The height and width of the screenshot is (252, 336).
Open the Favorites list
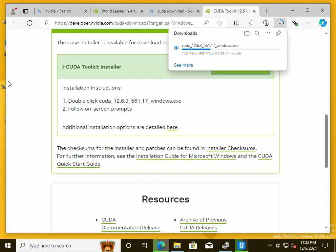click(251, 23)
